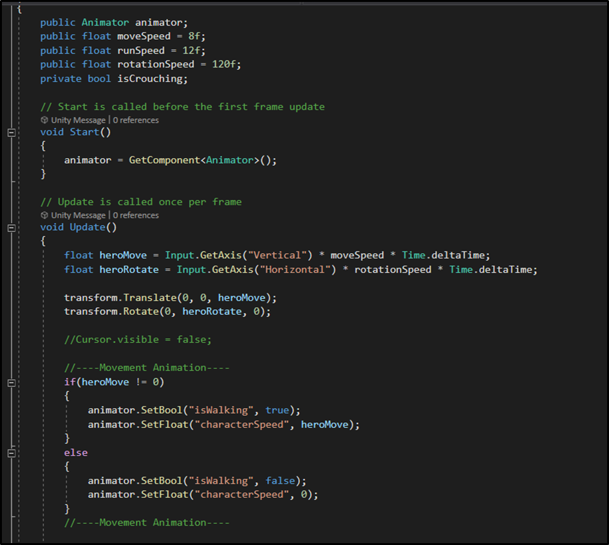Click the last Movement Animation comment
Screen dimensions: 609x545
tap(147, 523)
